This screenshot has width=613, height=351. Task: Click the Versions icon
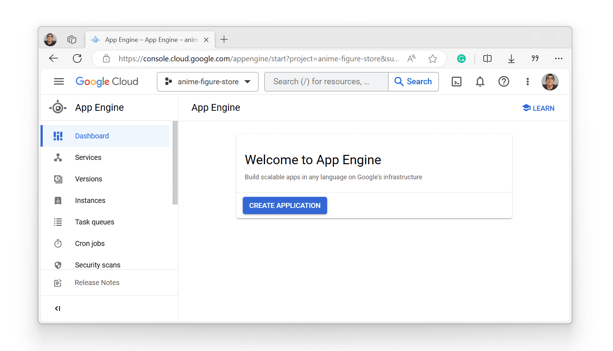tap(58, 179)
